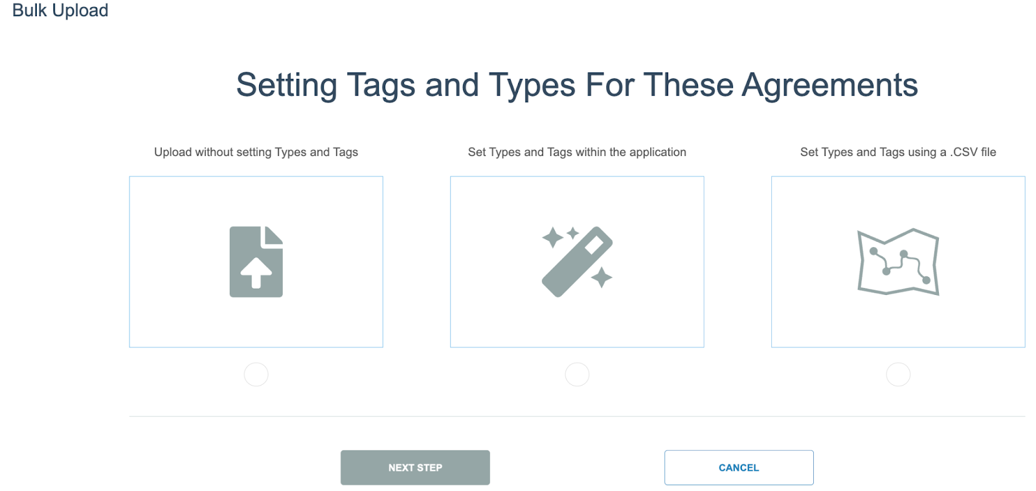
Task: Click the magic wand icon
Action: pos(577,261)
